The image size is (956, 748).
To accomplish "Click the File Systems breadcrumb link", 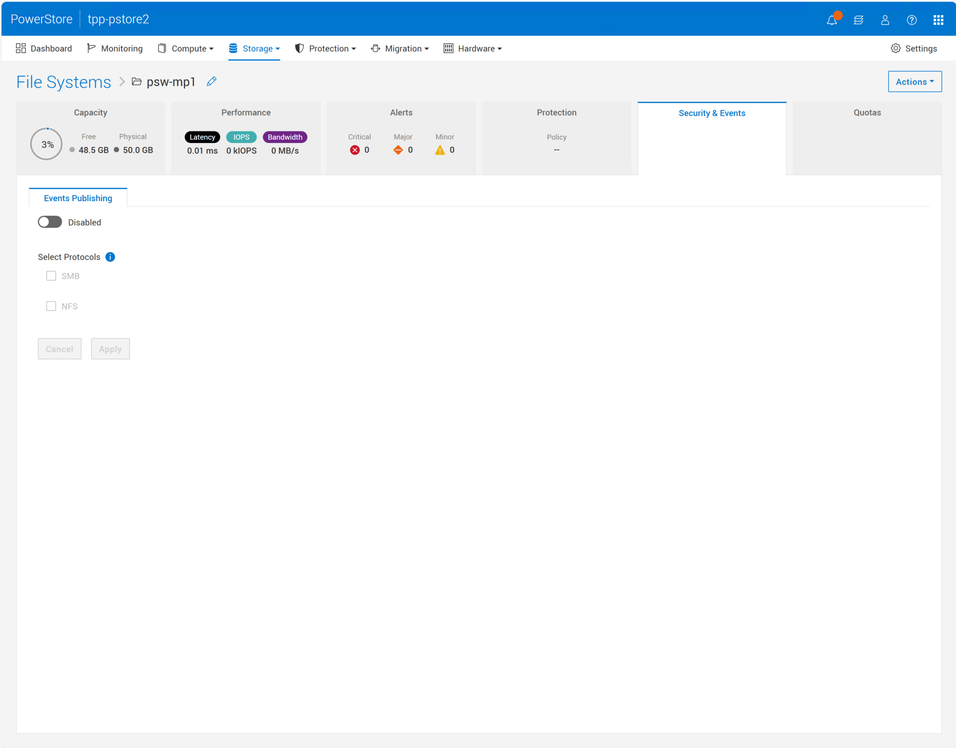I will click(x=63, y=82).
